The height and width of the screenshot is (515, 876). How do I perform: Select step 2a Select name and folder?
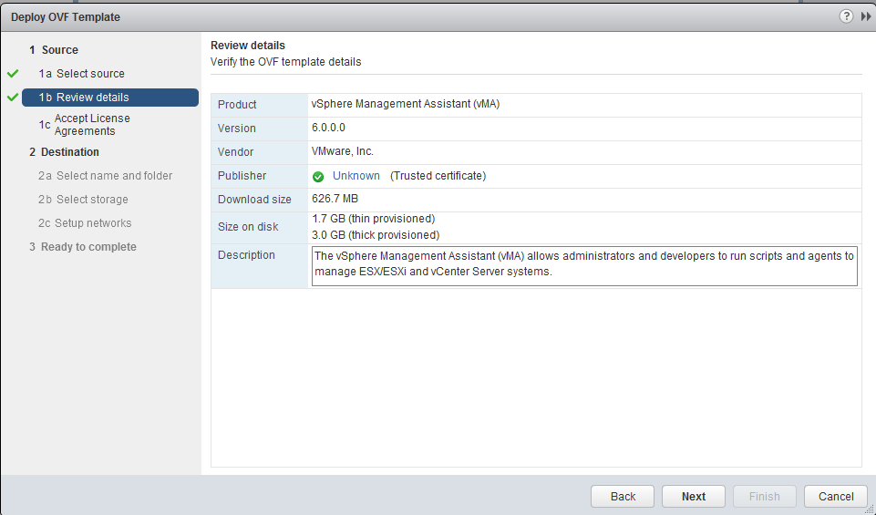[105, 175]
